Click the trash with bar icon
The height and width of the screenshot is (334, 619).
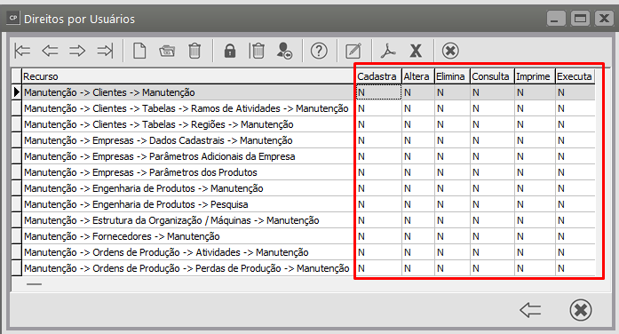tap(257, 51)
